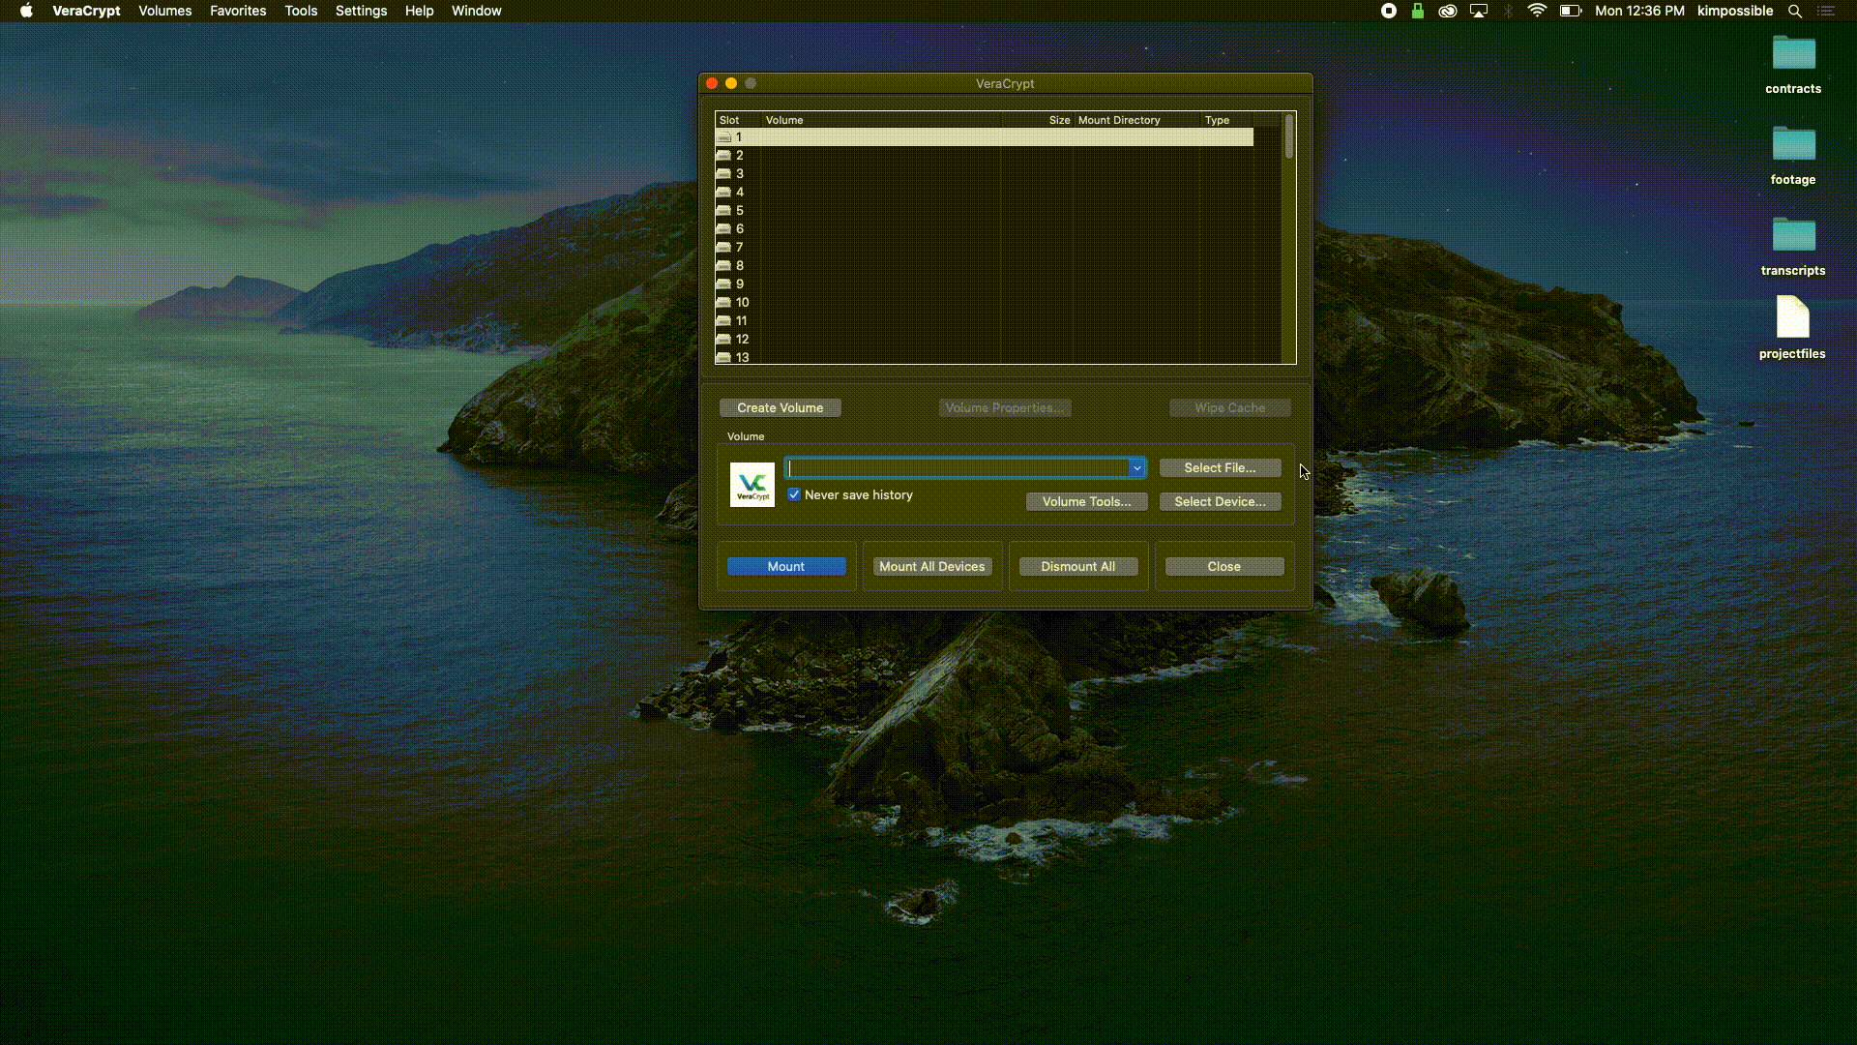Click the Wi-Fi status icon
1857x1045 pixels.
coord(1536,12)
